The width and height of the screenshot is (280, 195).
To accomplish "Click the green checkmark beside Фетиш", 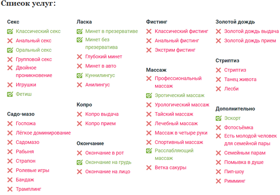I will [x=10, y=94].
